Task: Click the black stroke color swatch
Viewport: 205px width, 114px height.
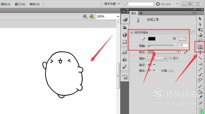Action: tap(152, 39)
